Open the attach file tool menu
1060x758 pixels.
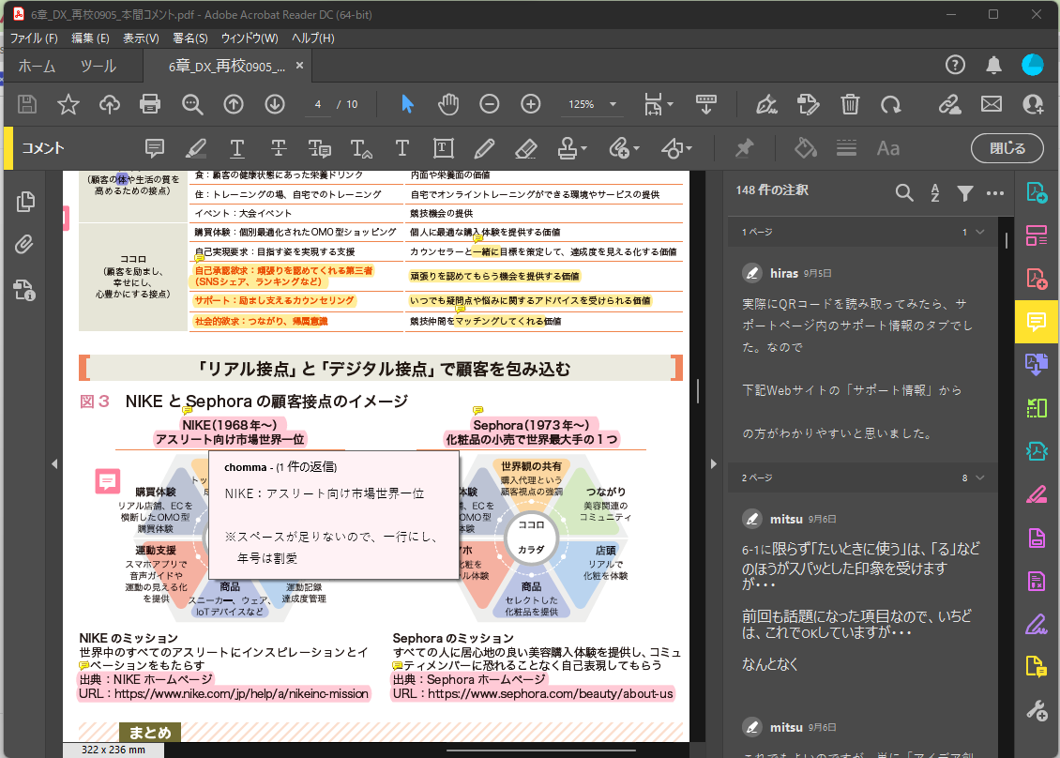point(623,148)
